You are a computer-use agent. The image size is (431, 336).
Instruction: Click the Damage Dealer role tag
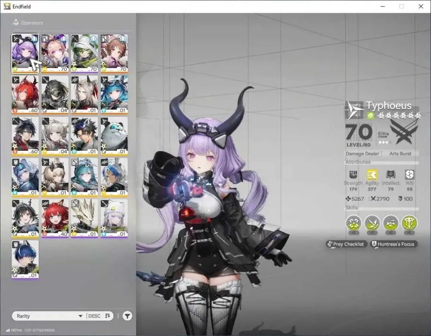coord(362,154)
